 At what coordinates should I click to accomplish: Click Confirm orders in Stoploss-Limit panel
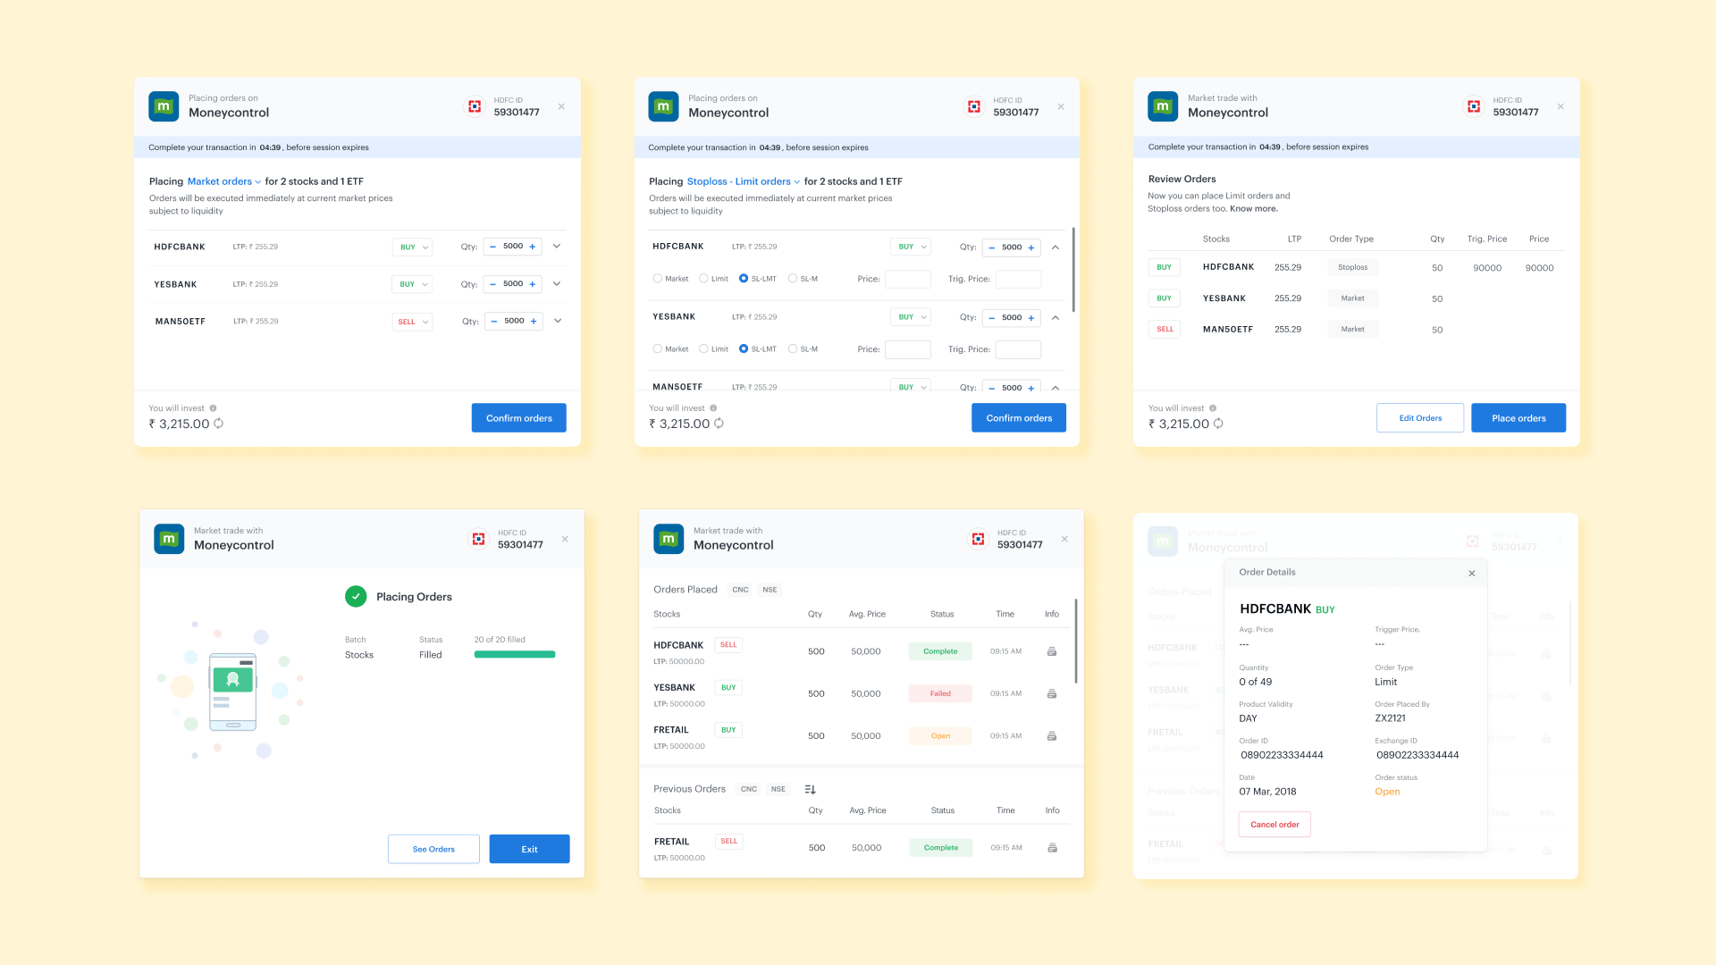pos(1019,418)
